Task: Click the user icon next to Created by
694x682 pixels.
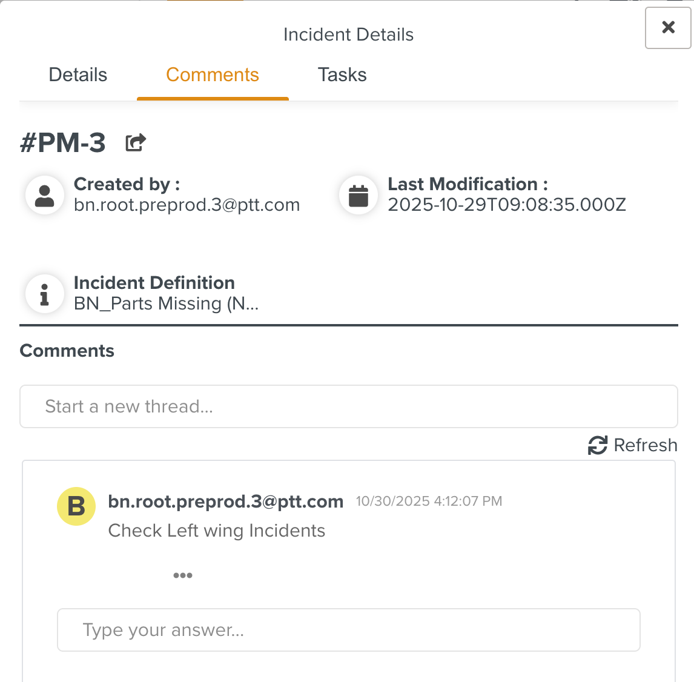Action: pyautogui.click(x=45, y=196)
